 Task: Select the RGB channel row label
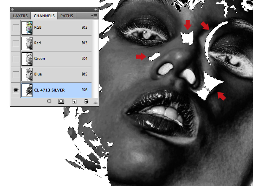pos(38,27)
